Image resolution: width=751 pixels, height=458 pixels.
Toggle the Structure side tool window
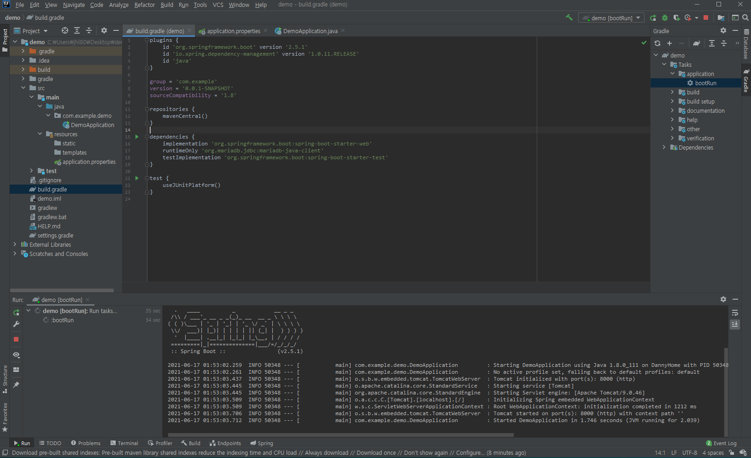(5, 379)
